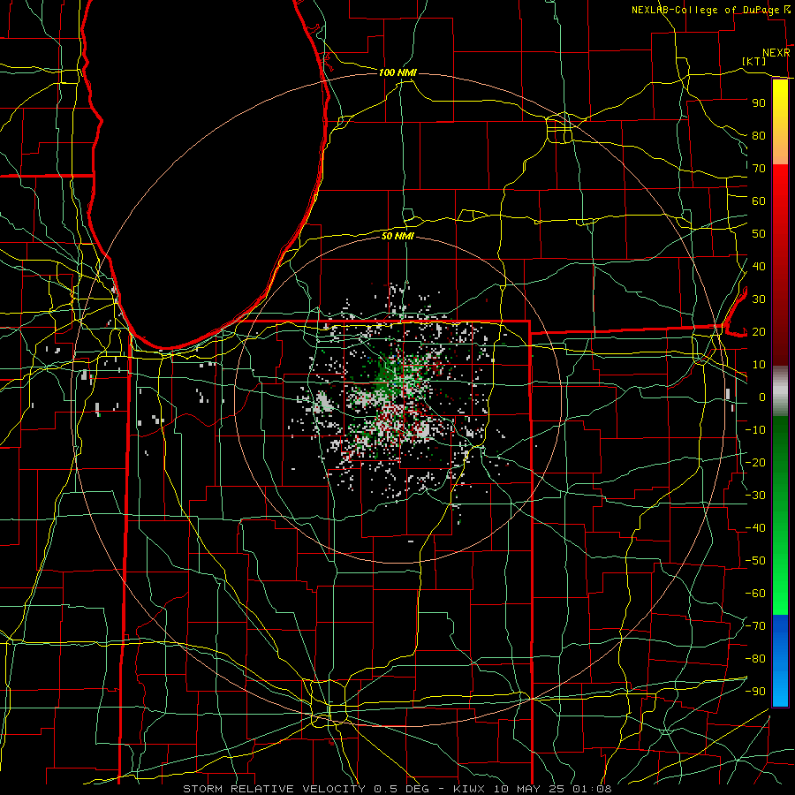Select the -20 scale value
The image size is (795, 795).
(755, 463)
